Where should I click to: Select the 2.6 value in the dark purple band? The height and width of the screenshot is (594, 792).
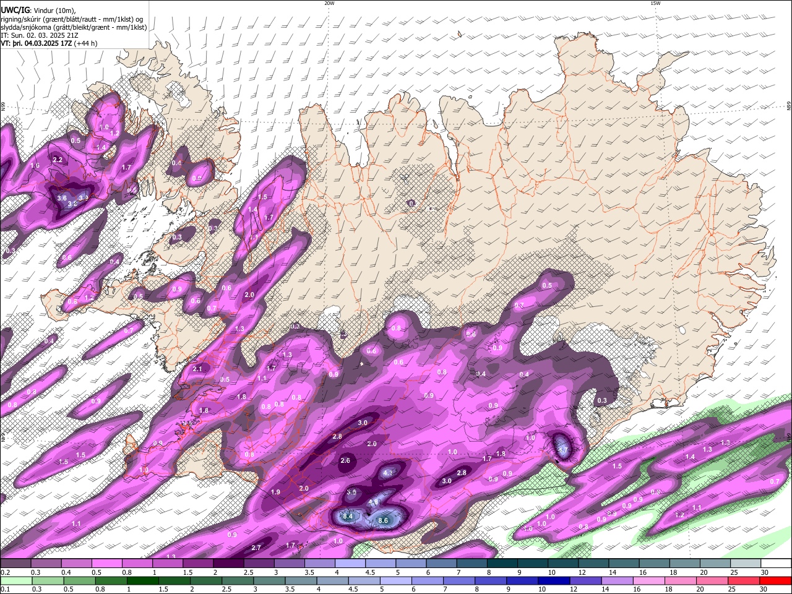click(345, 460)
